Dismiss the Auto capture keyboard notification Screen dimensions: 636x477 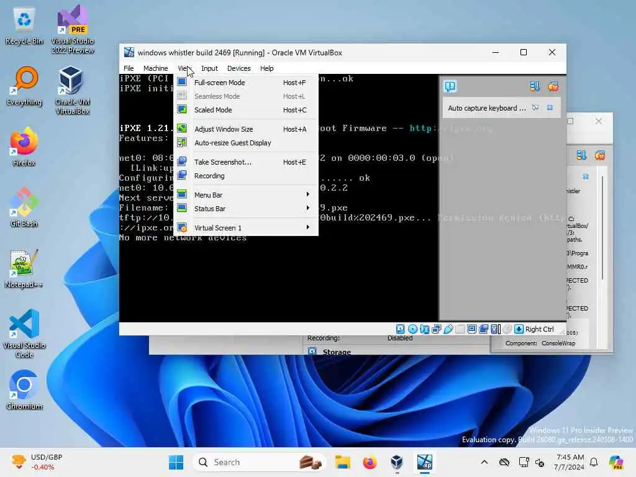(550, 107)
